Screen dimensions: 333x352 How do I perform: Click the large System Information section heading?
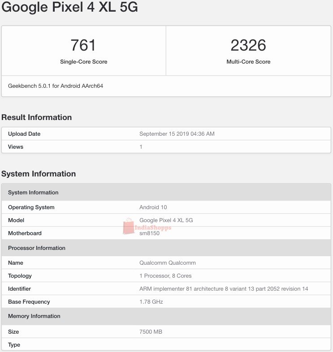click(39, 174)
